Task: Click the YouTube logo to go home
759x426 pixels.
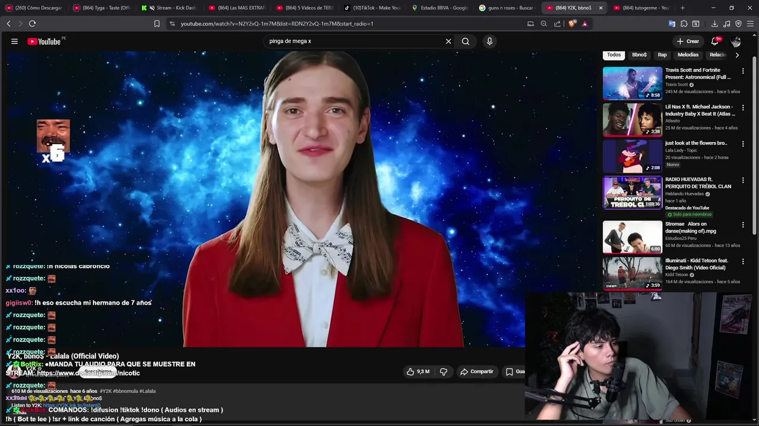Action: pos(44,41)
